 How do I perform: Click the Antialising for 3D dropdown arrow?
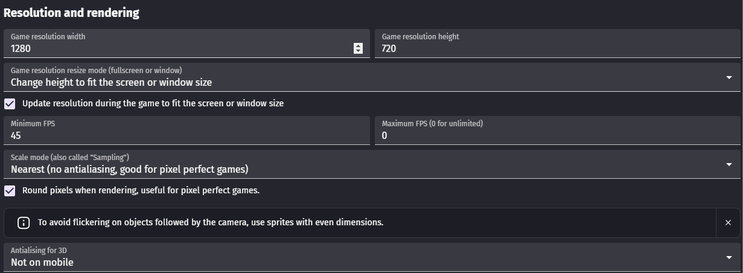click(x=729, y=257)
